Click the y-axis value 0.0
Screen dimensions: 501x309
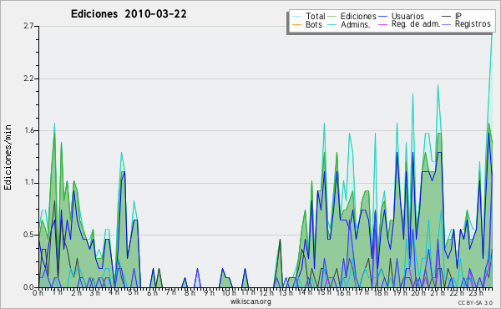(x=28, y=287)
